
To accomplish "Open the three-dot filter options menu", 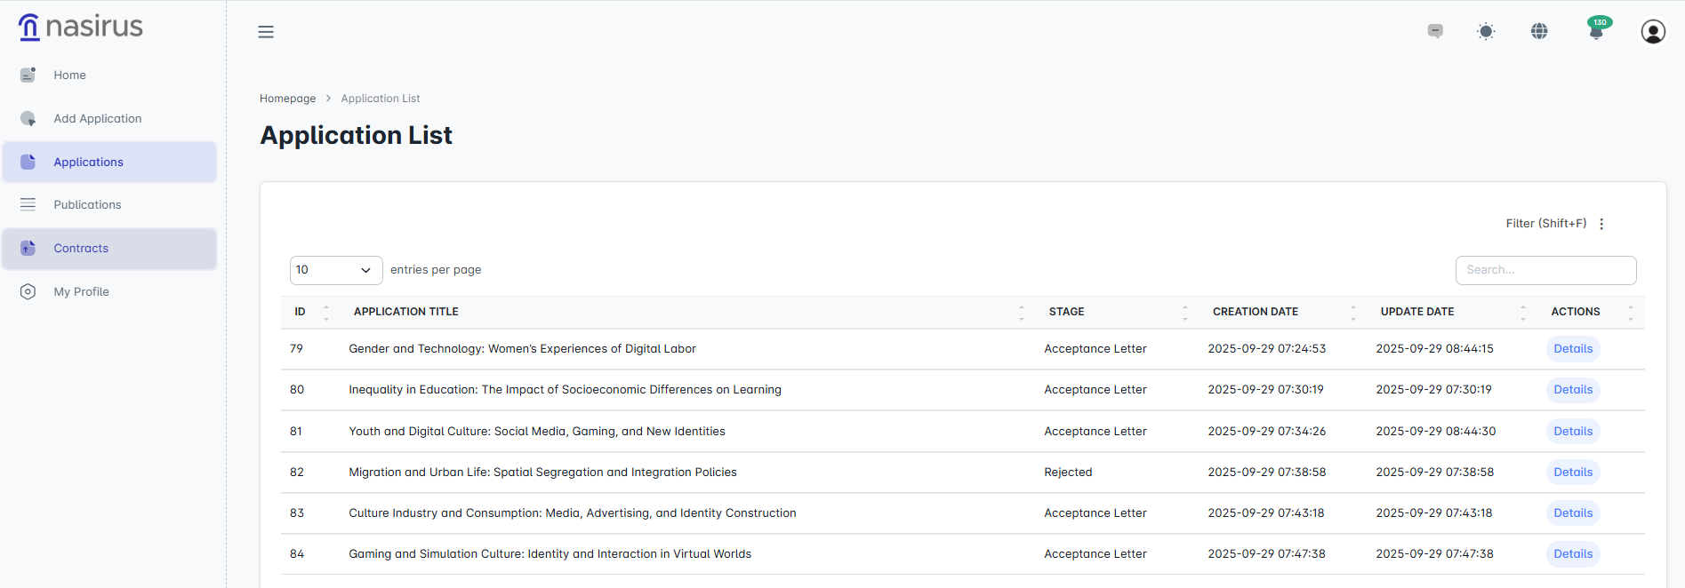I will (1601, 224).
